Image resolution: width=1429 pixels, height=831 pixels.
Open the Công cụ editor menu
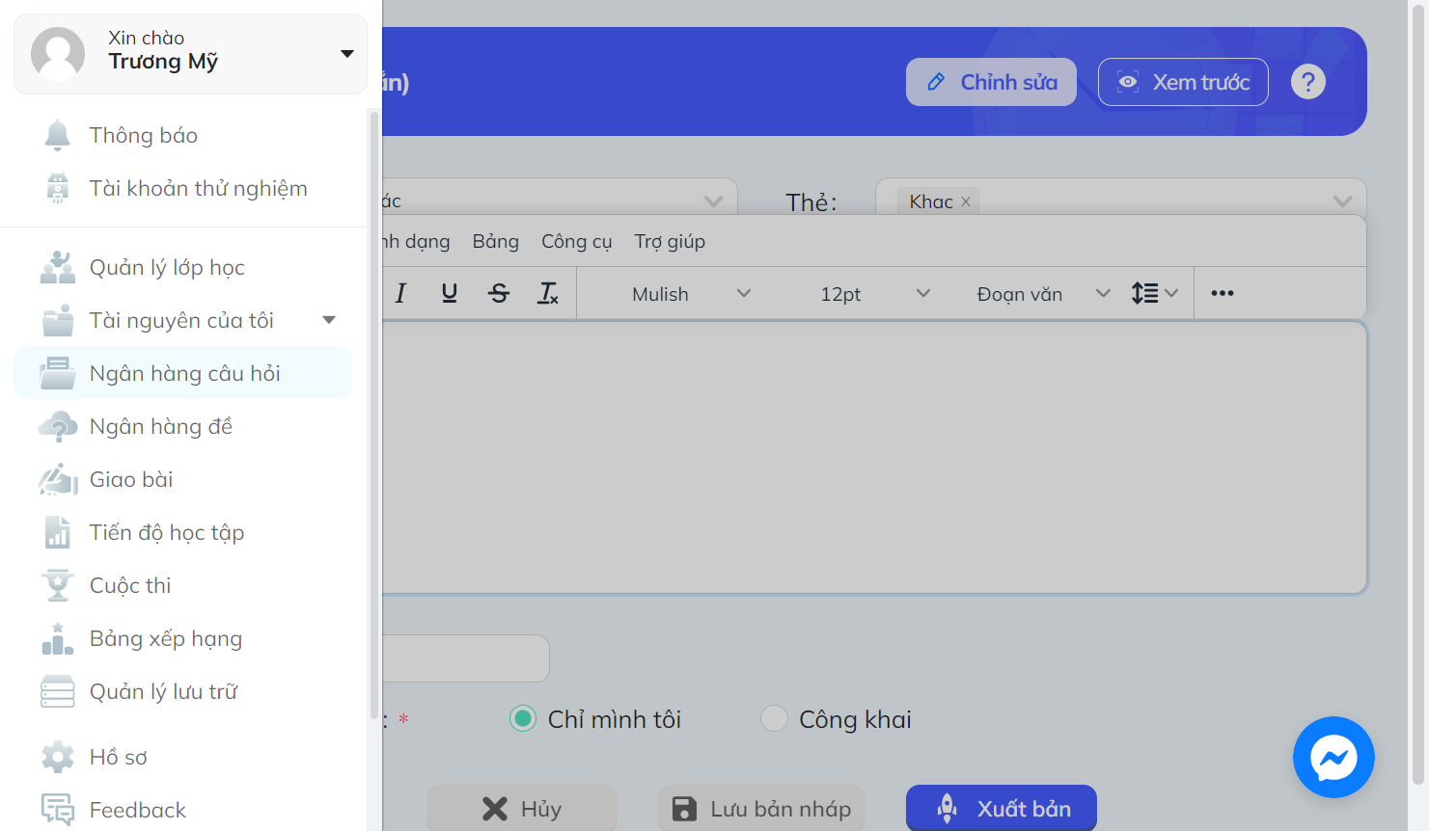577,241
